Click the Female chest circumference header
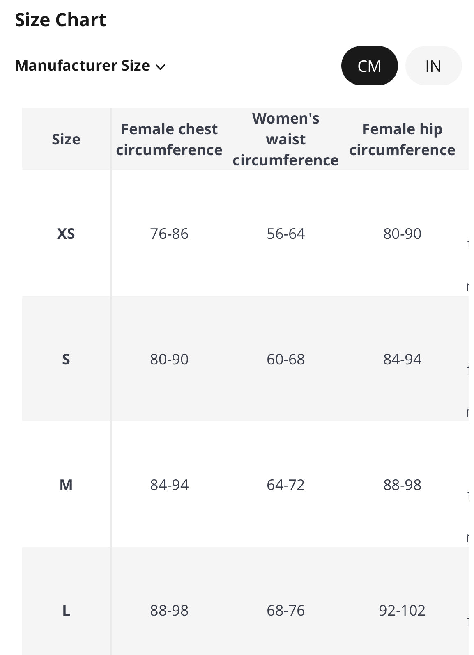The height and width of the screenshot is (655, 474). 169,139
